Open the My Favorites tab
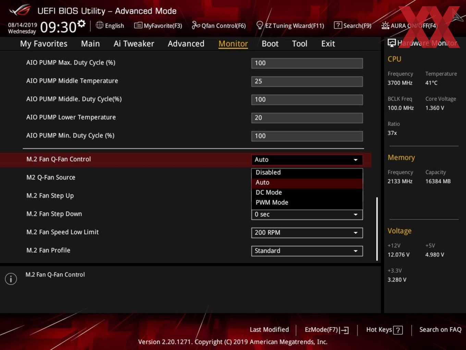This screenshot has height=350, width=466. point(44,44)
